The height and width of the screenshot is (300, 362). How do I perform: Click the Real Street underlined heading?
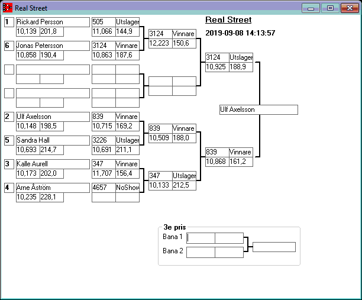click(x=228, y=20)
